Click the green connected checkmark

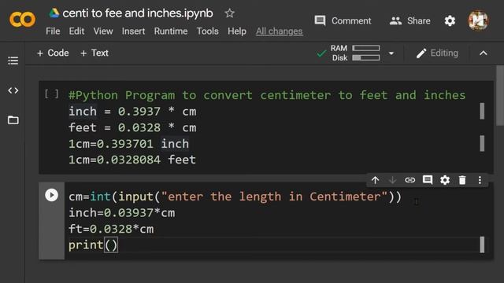(321, 53)
